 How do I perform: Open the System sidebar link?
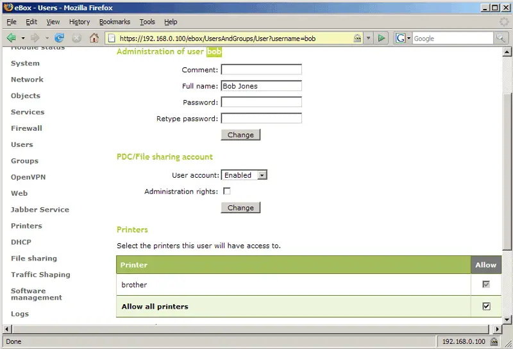[25, 63]
